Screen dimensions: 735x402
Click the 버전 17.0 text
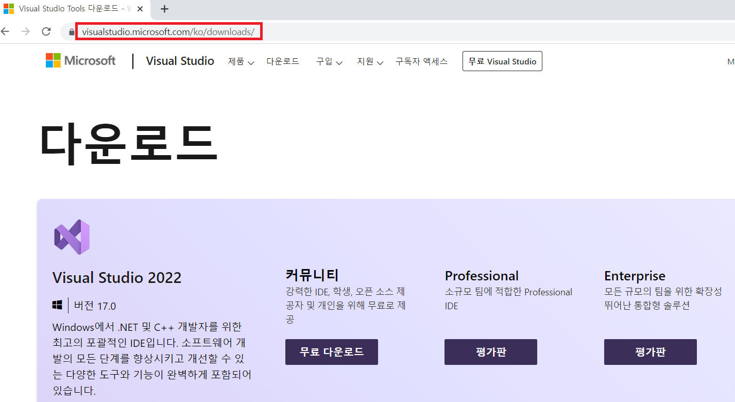(x=95, y=306)
